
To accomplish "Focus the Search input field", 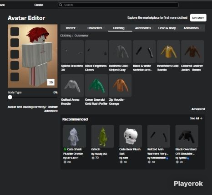I will click(118, 5).
